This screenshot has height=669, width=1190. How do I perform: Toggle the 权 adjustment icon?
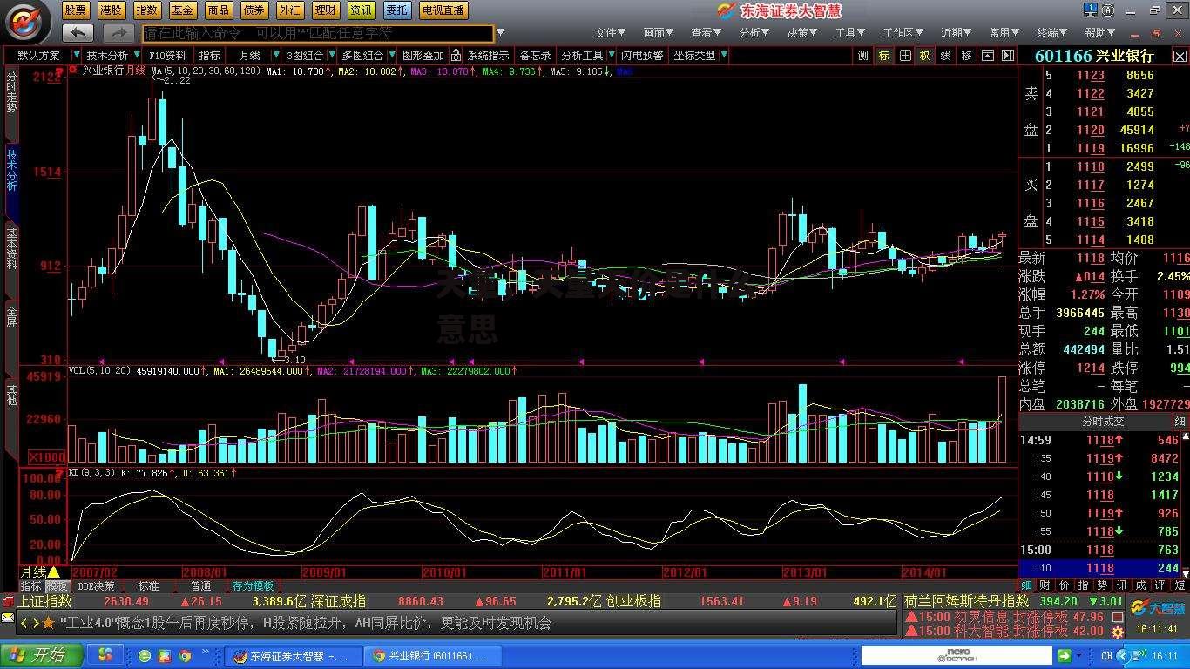coord(924,55)
